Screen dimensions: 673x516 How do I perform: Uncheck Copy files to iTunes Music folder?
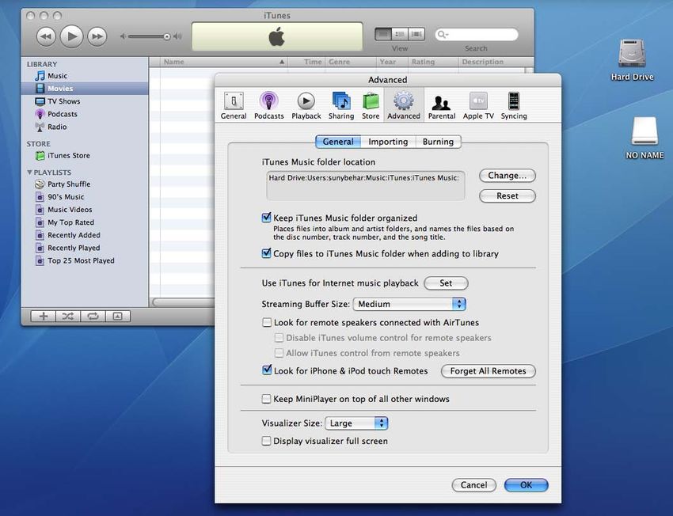point(267,253)
